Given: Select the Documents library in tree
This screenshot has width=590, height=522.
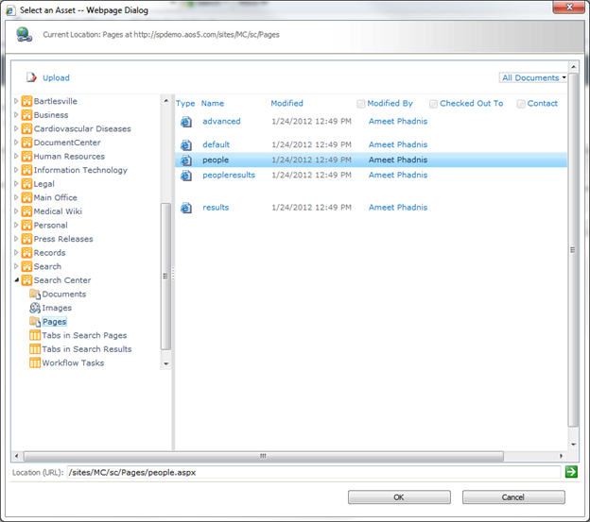Looking at the screenshot, I should (x=63, y=295).
